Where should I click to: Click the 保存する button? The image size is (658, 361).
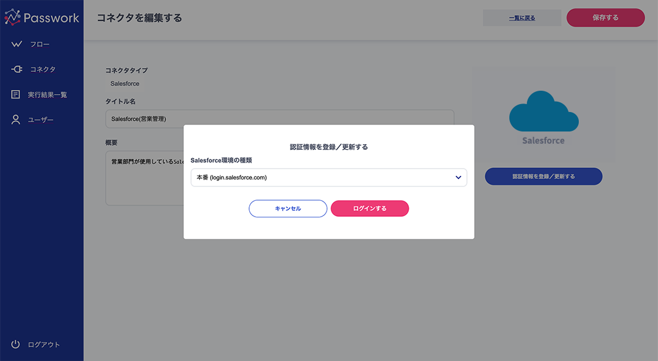(606, 18)
